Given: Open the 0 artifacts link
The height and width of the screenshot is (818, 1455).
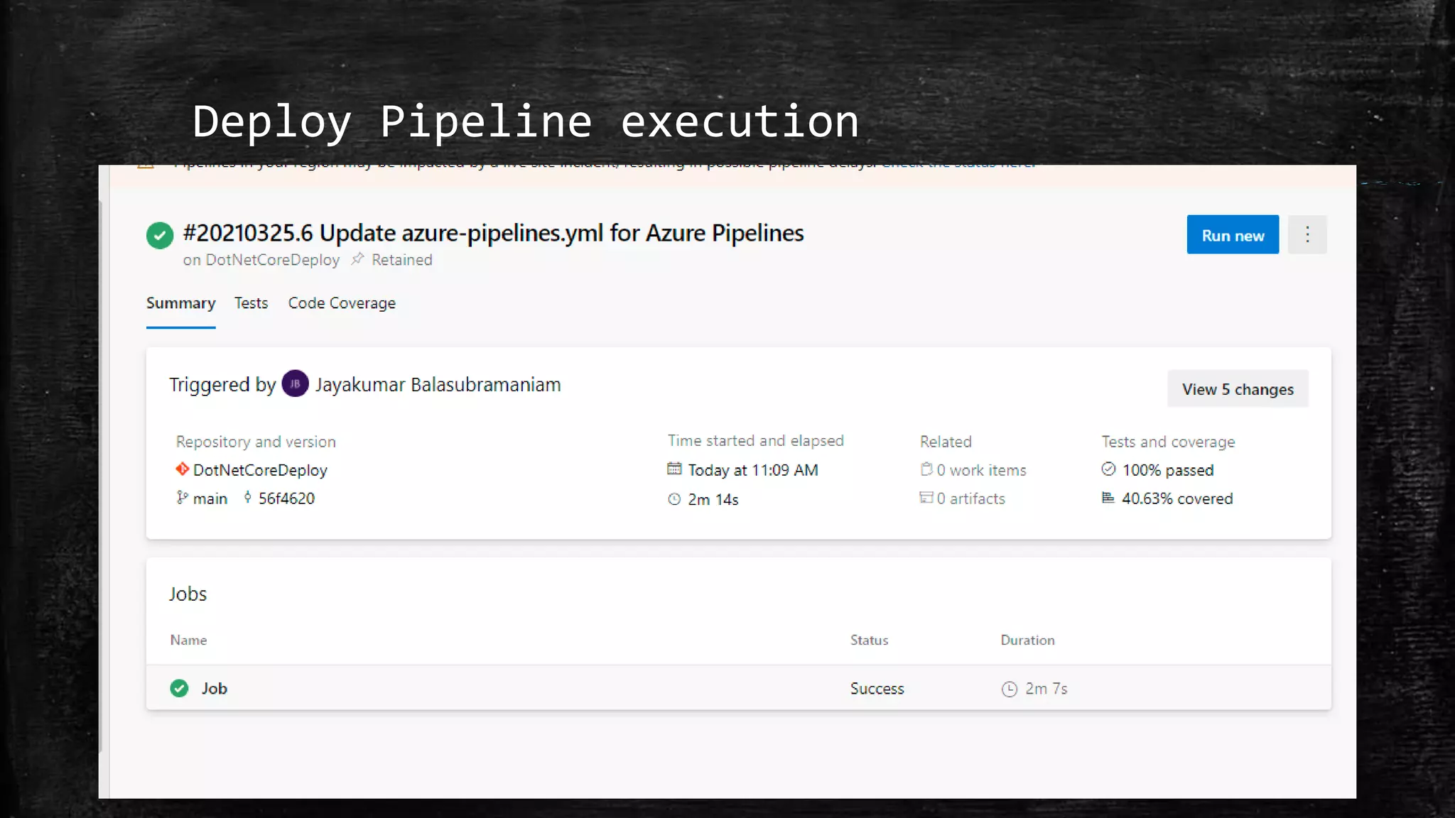Looking at the screenshot, I should (970, 498).
